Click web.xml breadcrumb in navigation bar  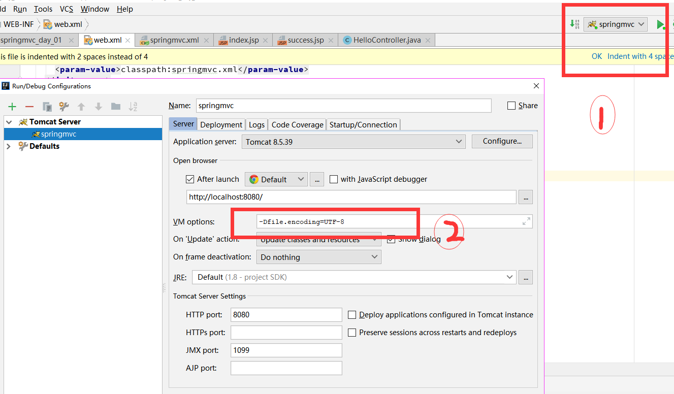pos(63,24)
